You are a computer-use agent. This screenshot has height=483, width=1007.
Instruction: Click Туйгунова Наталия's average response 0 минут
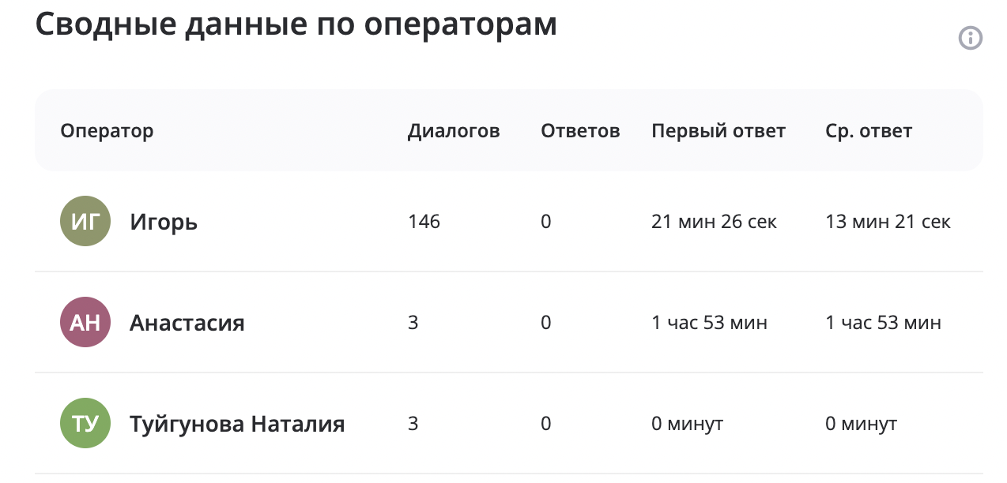pyautogui.click(x=861, y=424)
